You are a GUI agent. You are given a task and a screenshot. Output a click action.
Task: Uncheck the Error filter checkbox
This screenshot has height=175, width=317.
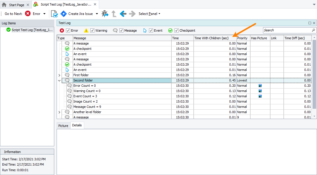pos(67,30)
